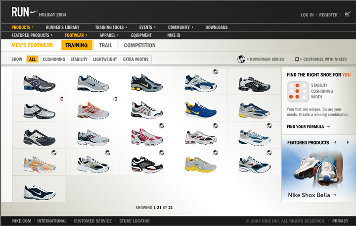Select the blue and yellow Free shoe

[x=200, y=110]
